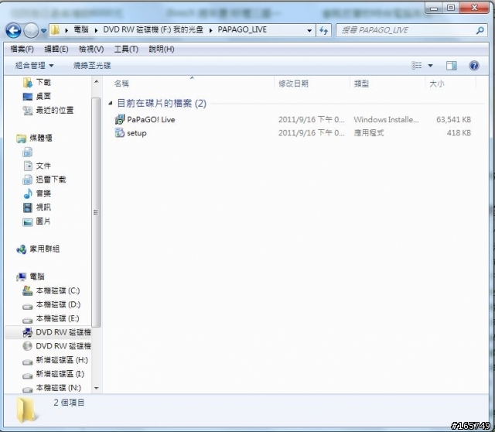Select DVD RW 磁碟機 (F:) path segment
The height and width of the screenshot is (432, 495).
(153, 29)
